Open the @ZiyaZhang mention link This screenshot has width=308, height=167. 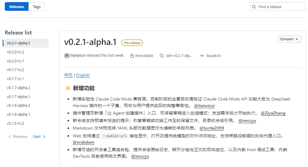[x=273, y=113]
